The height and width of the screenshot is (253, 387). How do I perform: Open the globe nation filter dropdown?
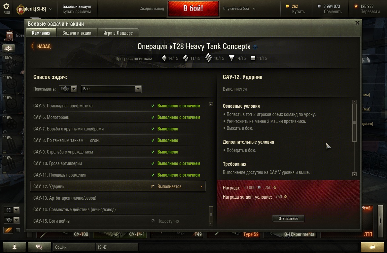point(11,210)
